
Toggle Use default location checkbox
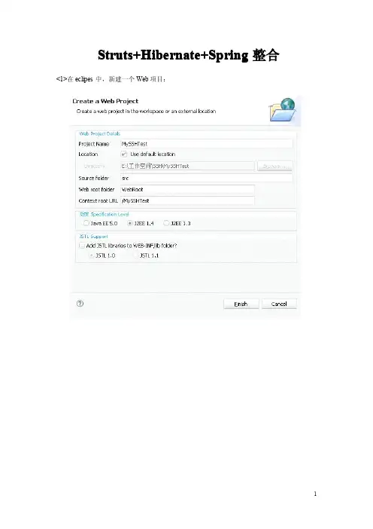pyautogui.click(x=124, y=154)
